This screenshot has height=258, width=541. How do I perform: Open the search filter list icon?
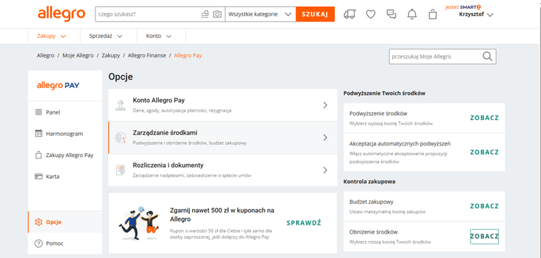click(x=205, y=14)
